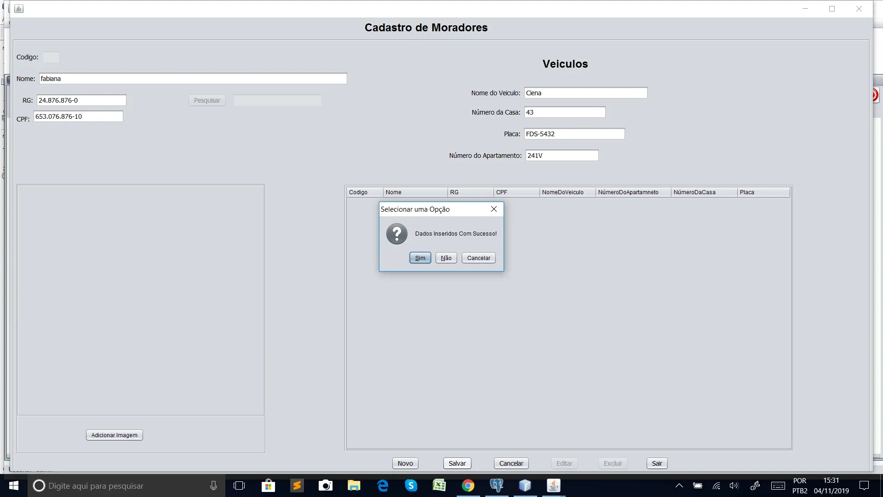
Task: Launch Microsoft Edge from the taskbar
Action: click(383, 485)
